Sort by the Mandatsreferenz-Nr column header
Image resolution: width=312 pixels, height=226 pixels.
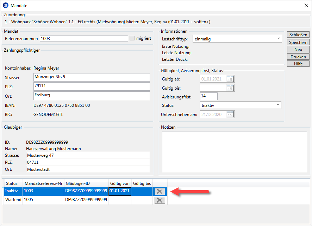point(43,183)
